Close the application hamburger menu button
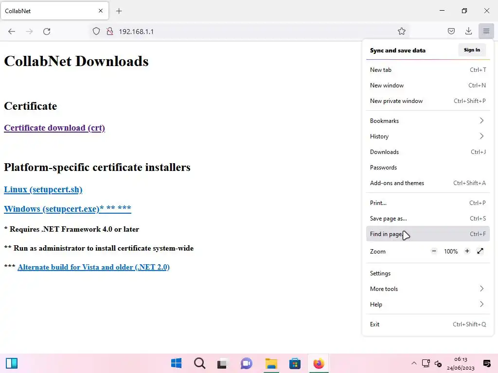This screenshot has height=373, width=498. click(486, 31)
